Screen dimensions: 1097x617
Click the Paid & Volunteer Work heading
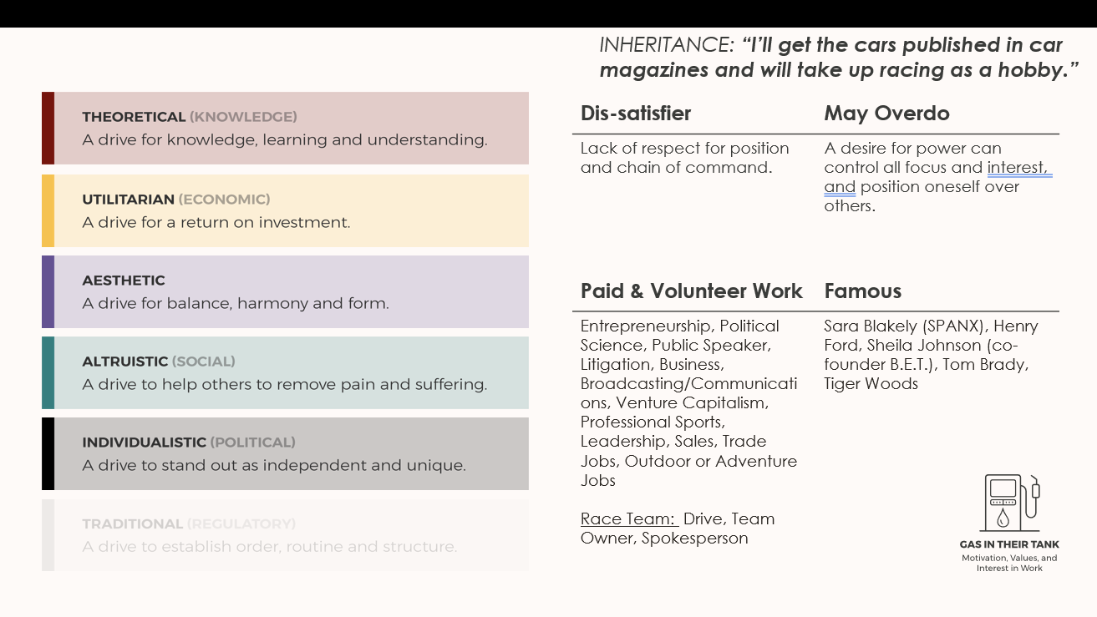coord(691,291)
